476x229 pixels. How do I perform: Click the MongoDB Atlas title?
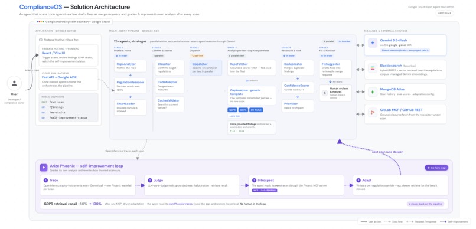(393, 89)
